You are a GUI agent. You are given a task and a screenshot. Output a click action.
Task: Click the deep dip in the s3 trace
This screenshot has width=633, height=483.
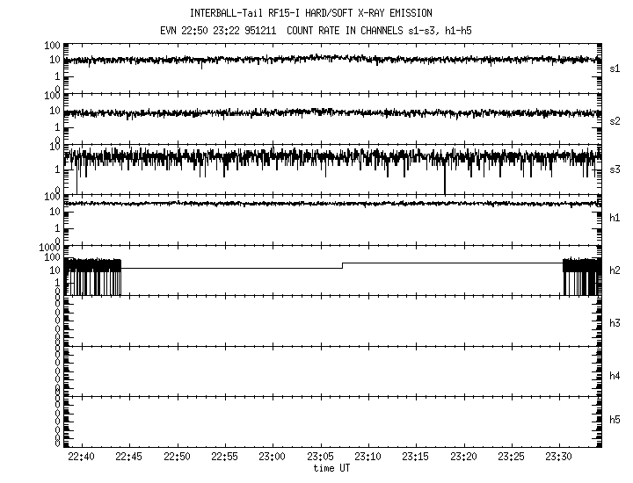(x=445, y=184)
